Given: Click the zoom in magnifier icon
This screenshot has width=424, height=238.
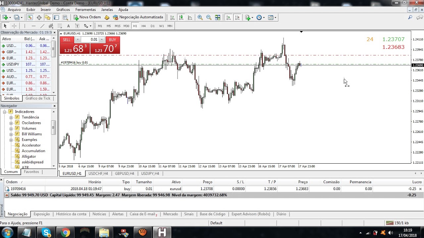Looking at the screenshot, I should click(x=200, y=18).
